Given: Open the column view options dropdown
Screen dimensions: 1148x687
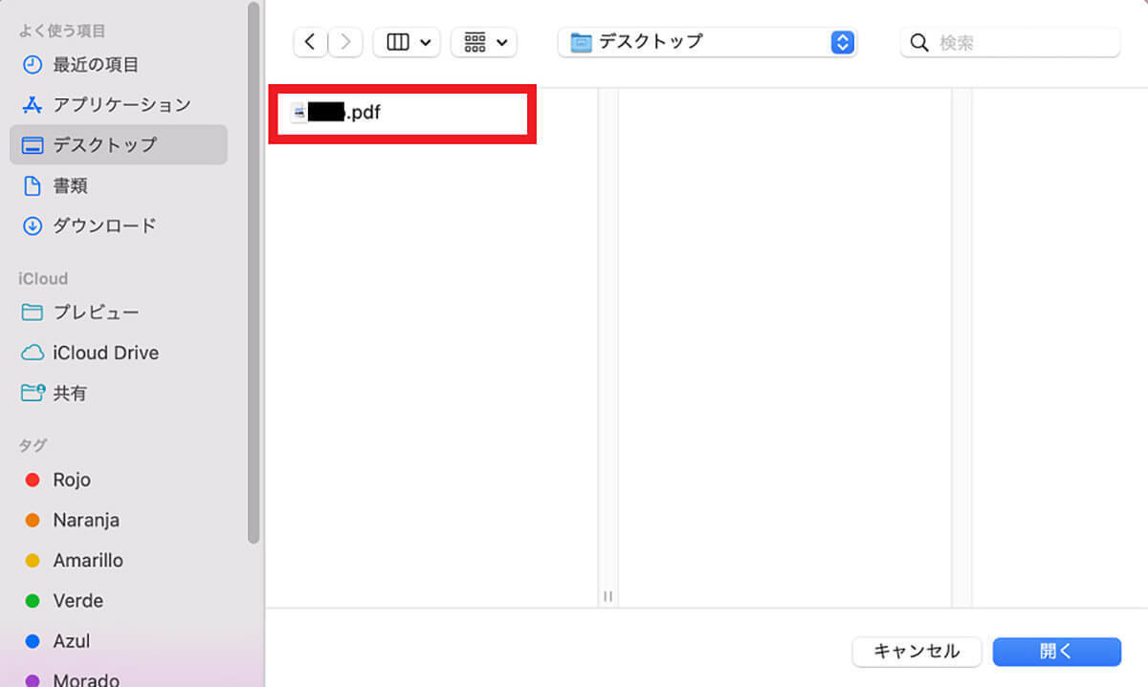Looking at the screenshot, I should pos(408,42).
